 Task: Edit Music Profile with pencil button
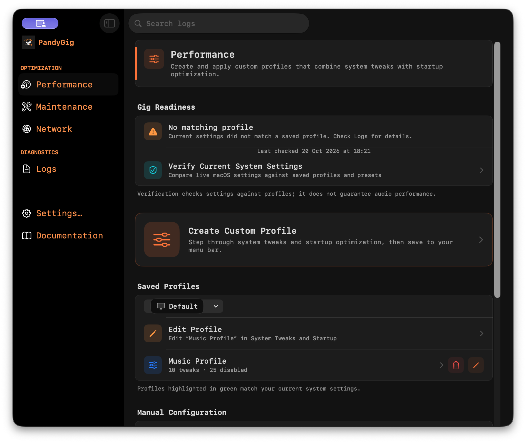476,365
